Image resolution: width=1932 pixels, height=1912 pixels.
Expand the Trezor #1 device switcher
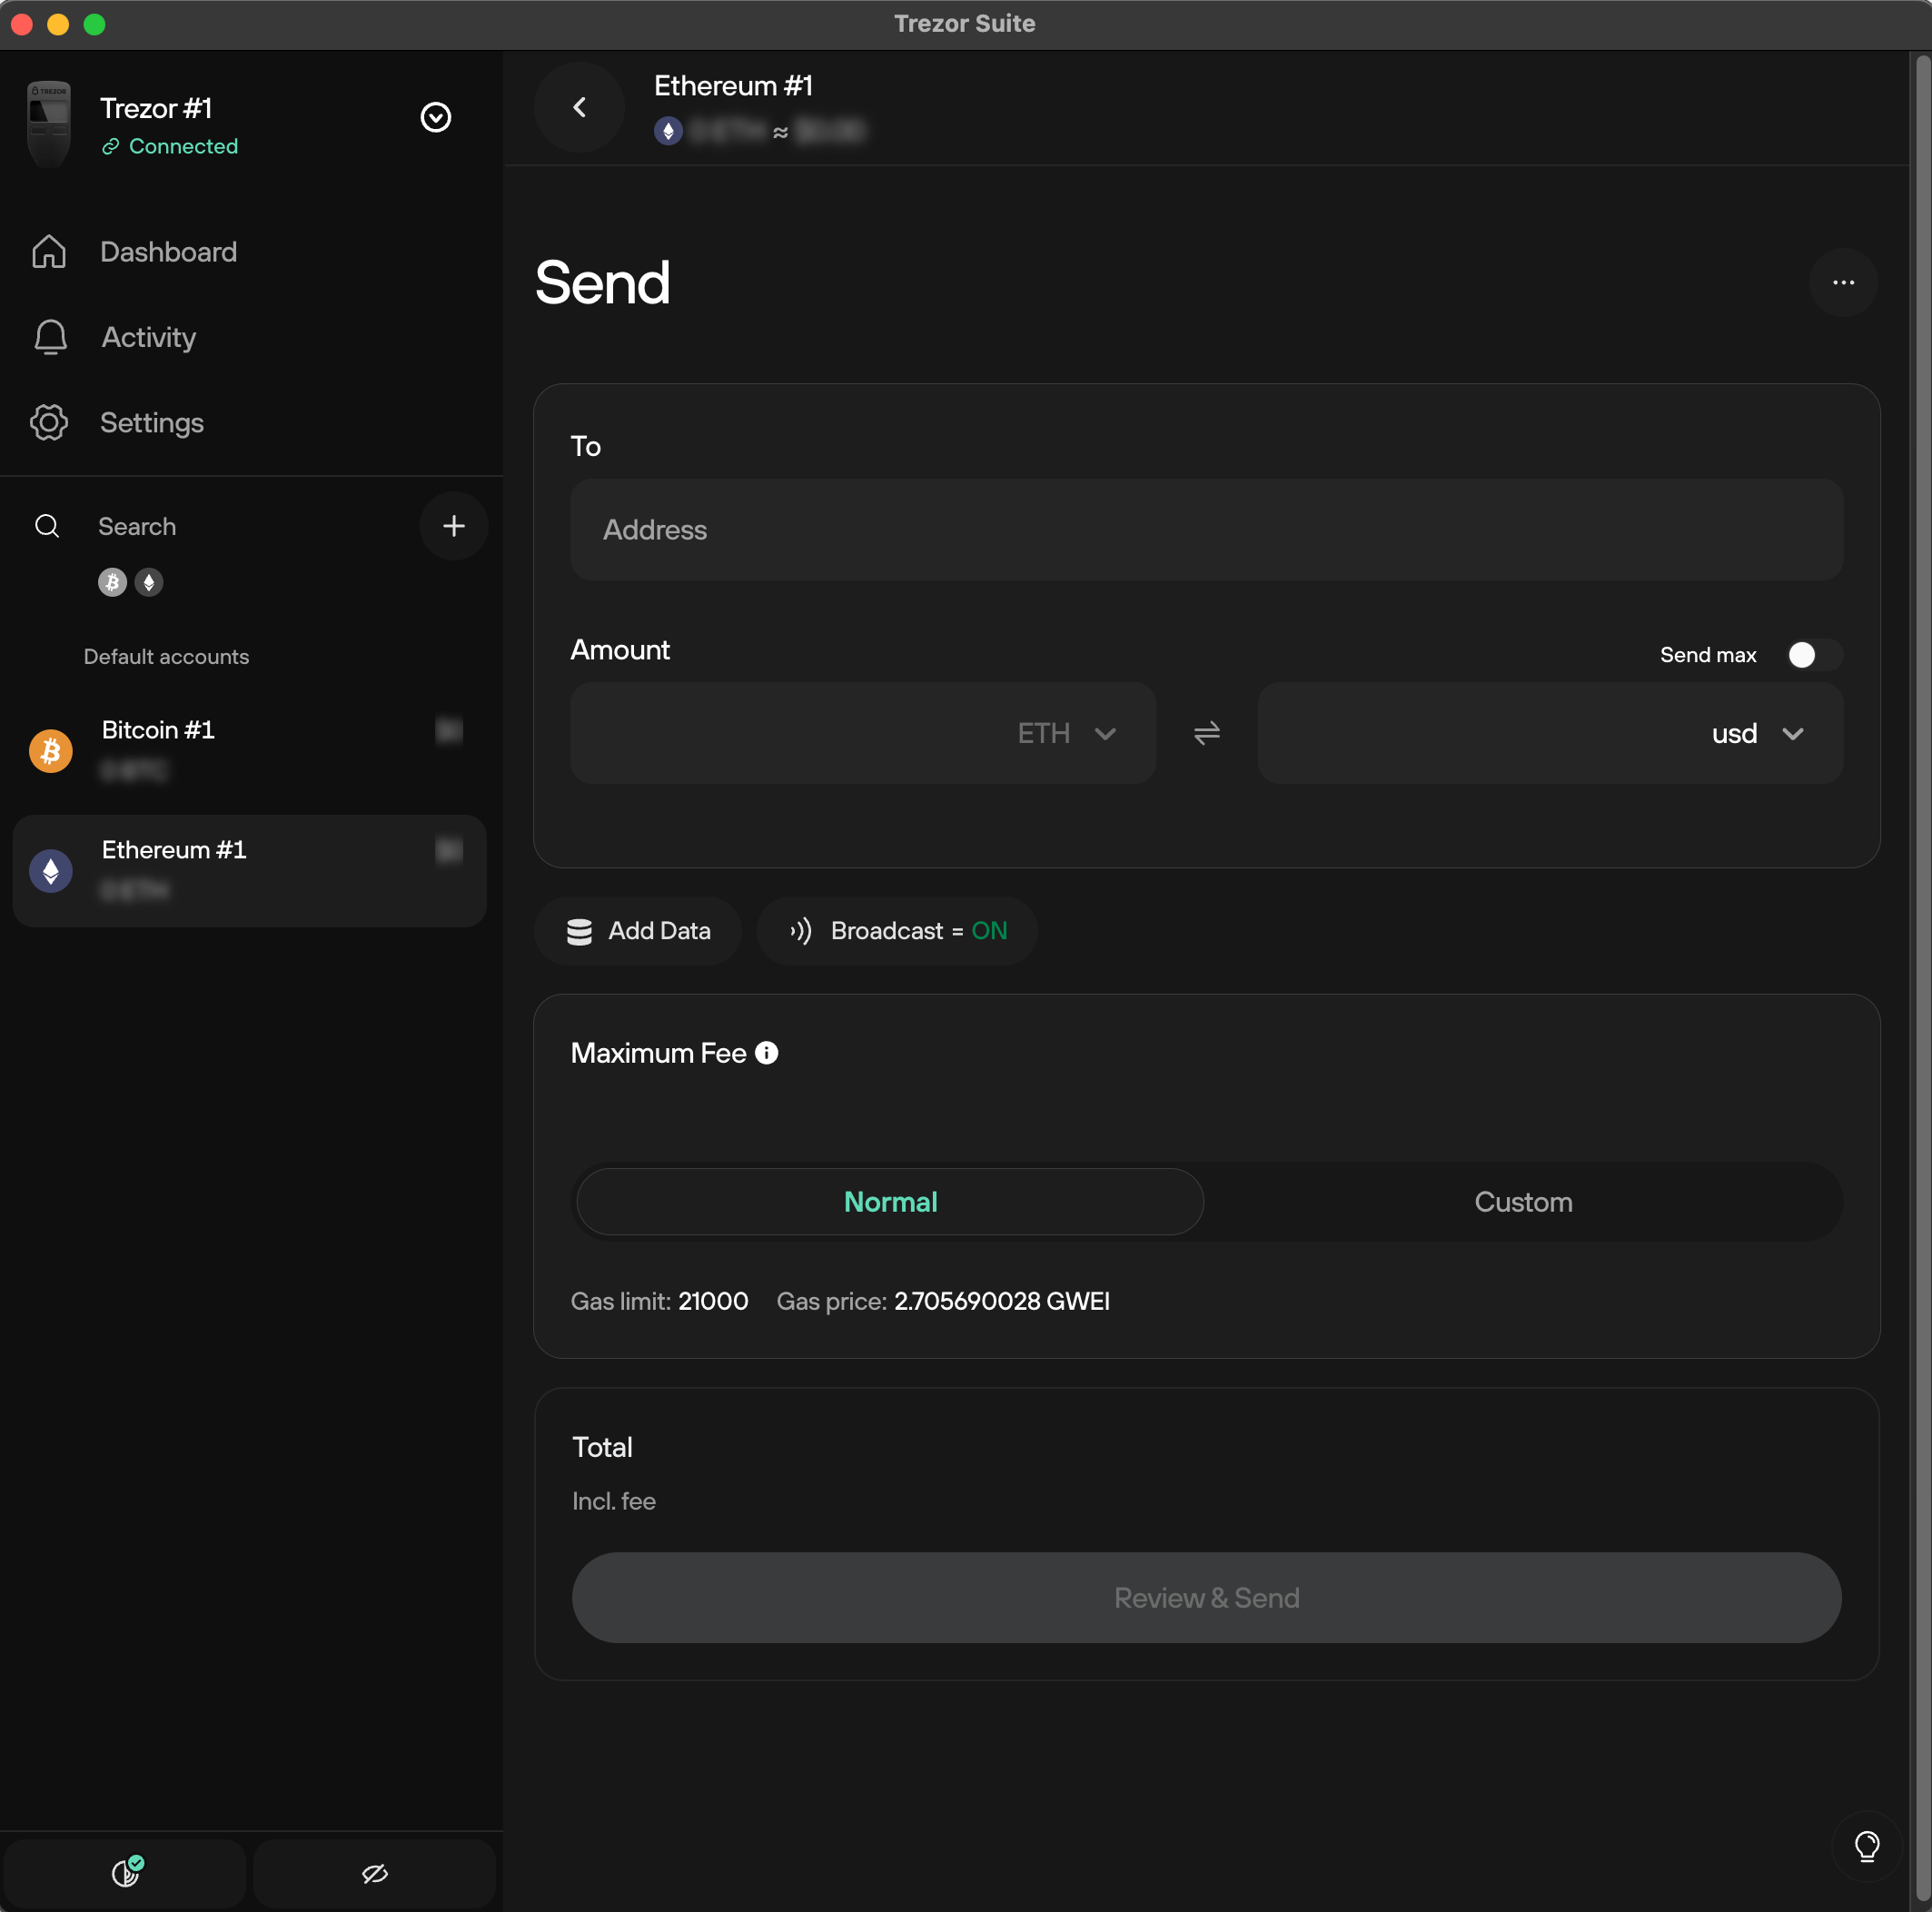tap(436, 117)
